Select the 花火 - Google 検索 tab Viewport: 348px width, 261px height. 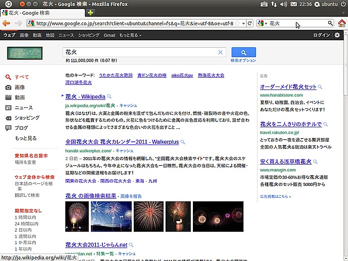[x=42, y=13]
